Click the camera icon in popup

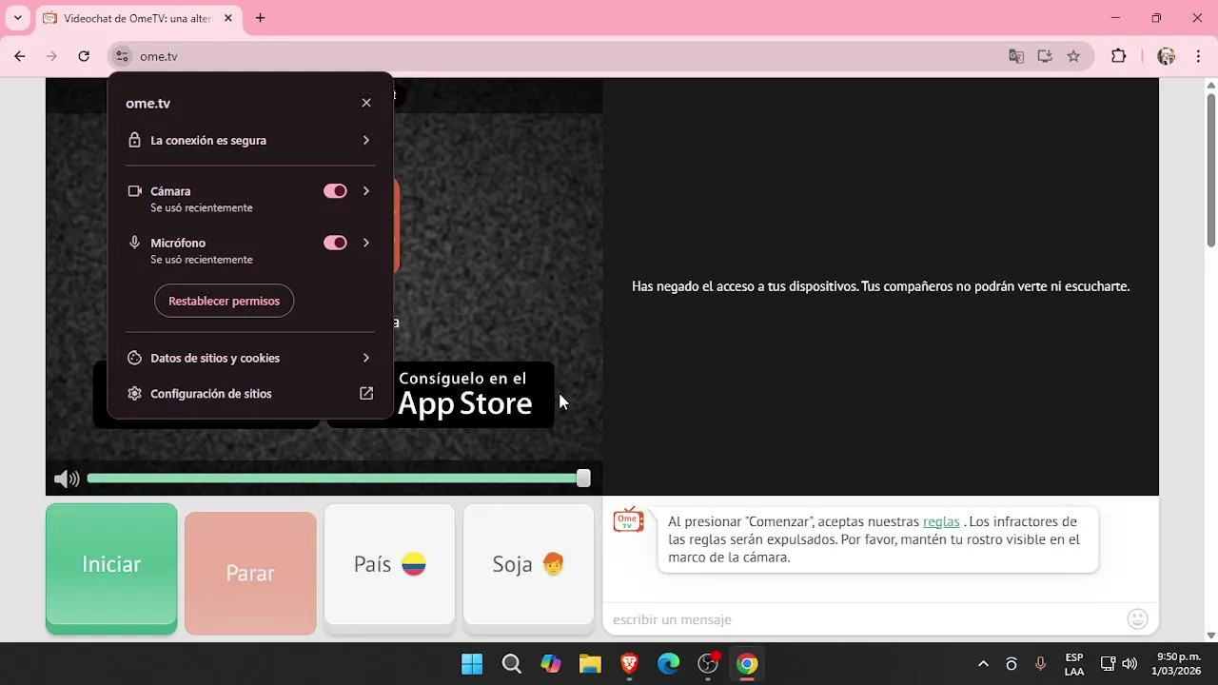tap(135, 191)
